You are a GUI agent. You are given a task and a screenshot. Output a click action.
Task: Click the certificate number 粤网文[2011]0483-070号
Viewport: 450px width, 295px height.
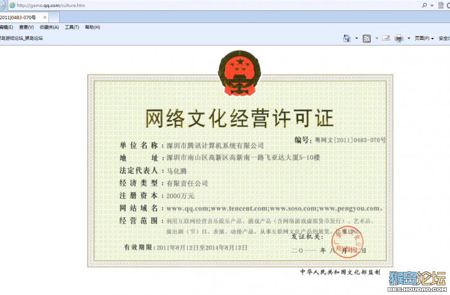coord(350,140)
